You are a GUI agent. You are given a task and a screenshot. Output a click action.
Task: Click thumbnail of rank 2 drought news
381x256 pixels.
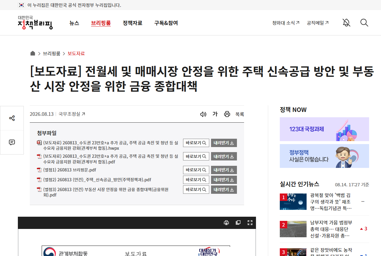click(x=293, y=229)
